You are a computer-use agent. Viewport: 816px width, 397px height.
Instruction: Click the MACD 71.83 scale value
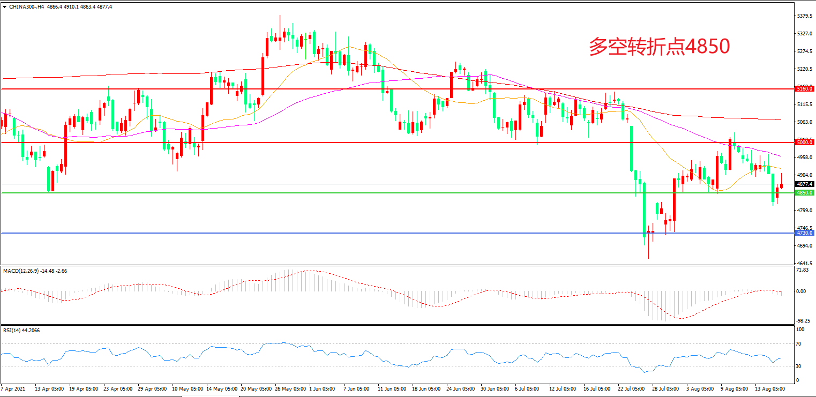(803, 271)
